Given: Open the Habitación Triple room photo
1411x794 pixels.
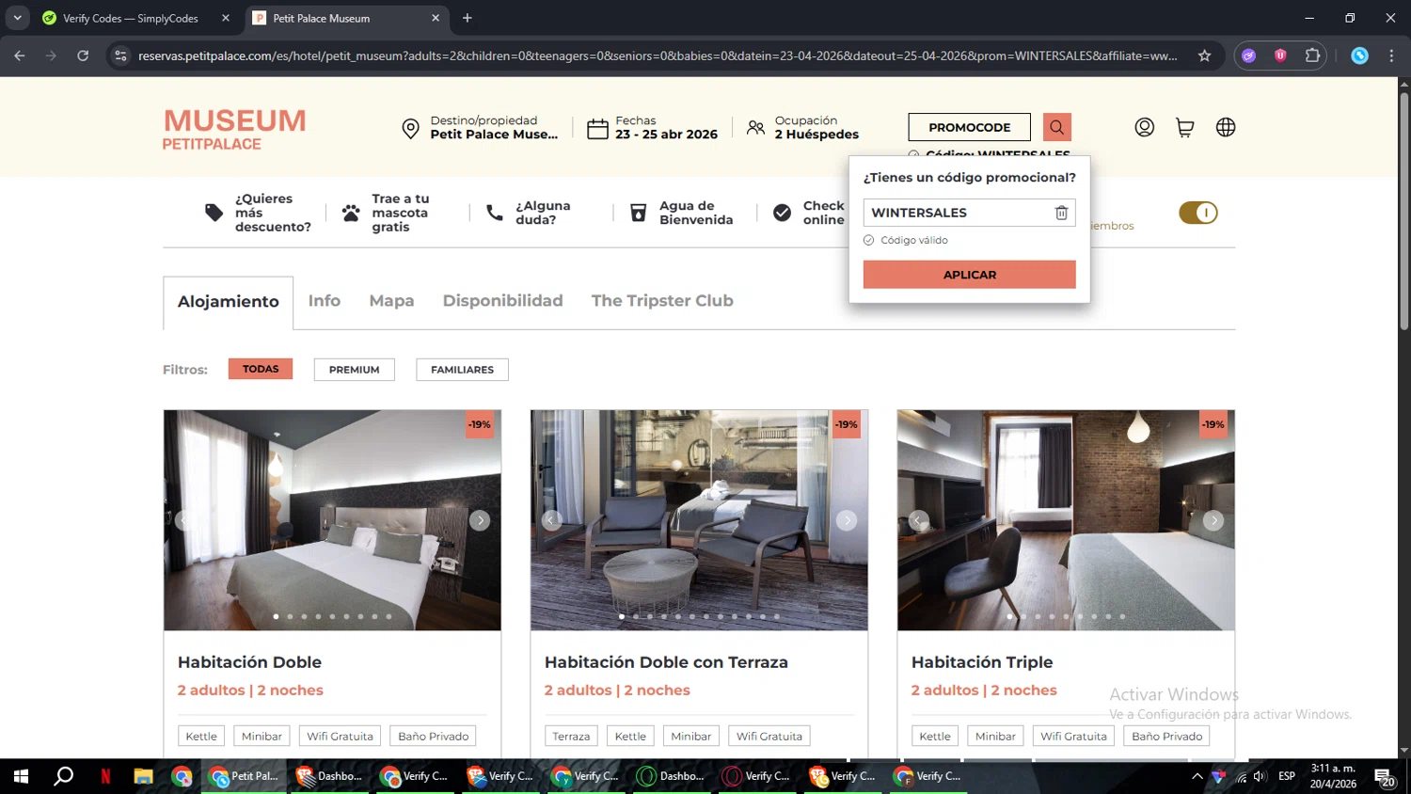Looking at the screenshot, I should pyautogui.click(x=1066, y=520).
